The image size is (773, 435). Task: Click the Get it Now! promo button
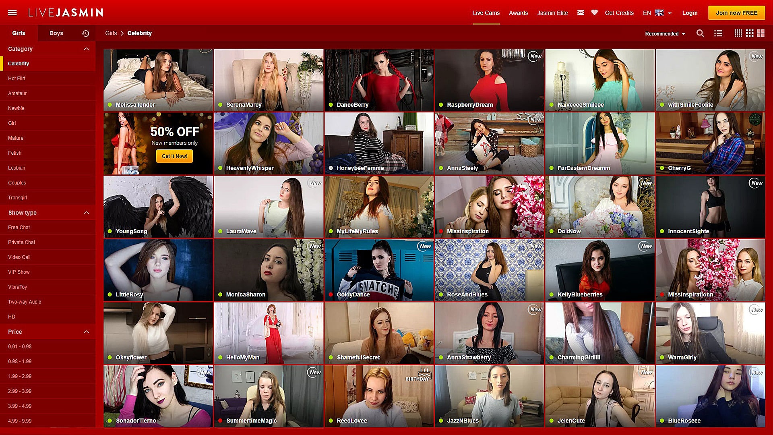174,156
